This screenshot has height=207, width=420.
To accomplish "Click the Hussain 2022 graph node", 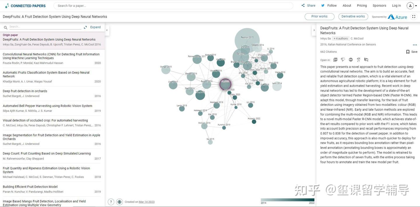I will click(x=254, y=121).
